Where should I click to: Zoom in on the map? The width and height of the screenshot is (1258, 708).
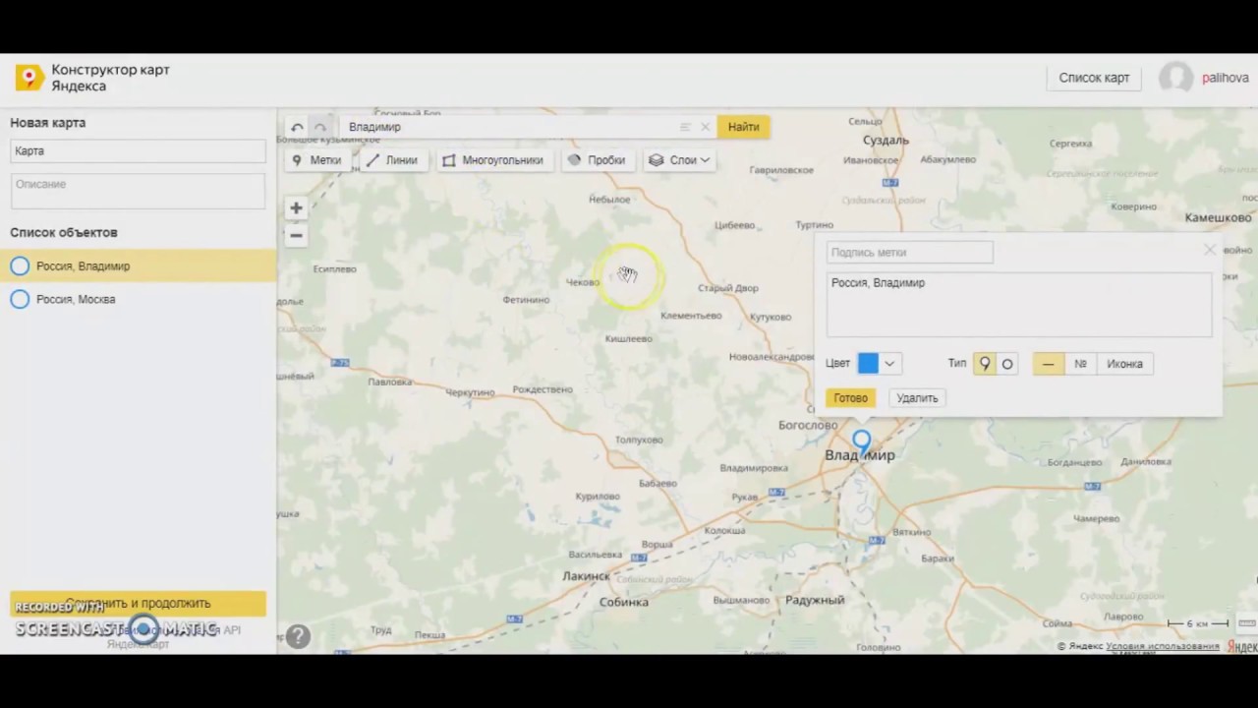click(296, 208)
